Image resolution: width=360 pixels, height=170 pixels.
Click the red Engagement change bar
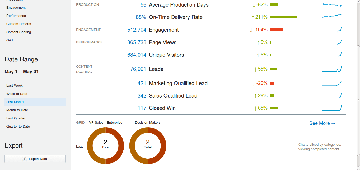(277, 30)
